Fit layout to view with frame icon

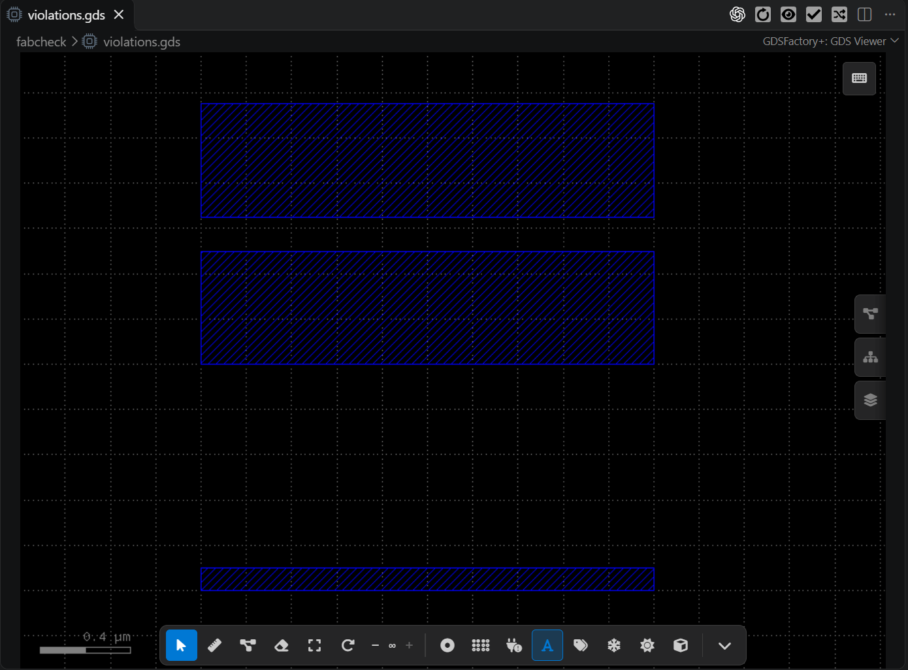click(315, 645)
